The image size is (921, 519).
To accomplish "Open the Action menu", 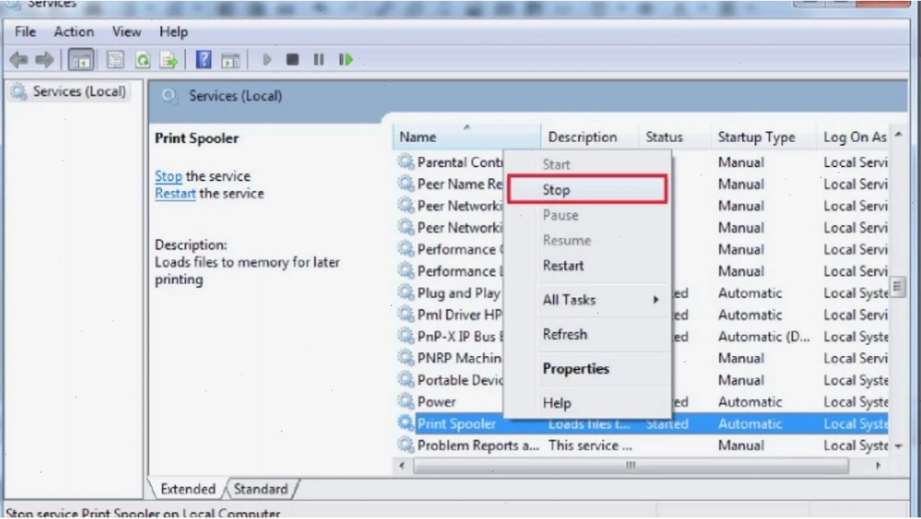I will [x=73, y=32].
